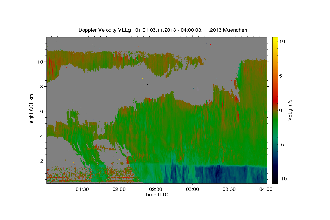Click the 01:30 time tick label
This screenshot has height=220, width=330.
click(82, 189)
